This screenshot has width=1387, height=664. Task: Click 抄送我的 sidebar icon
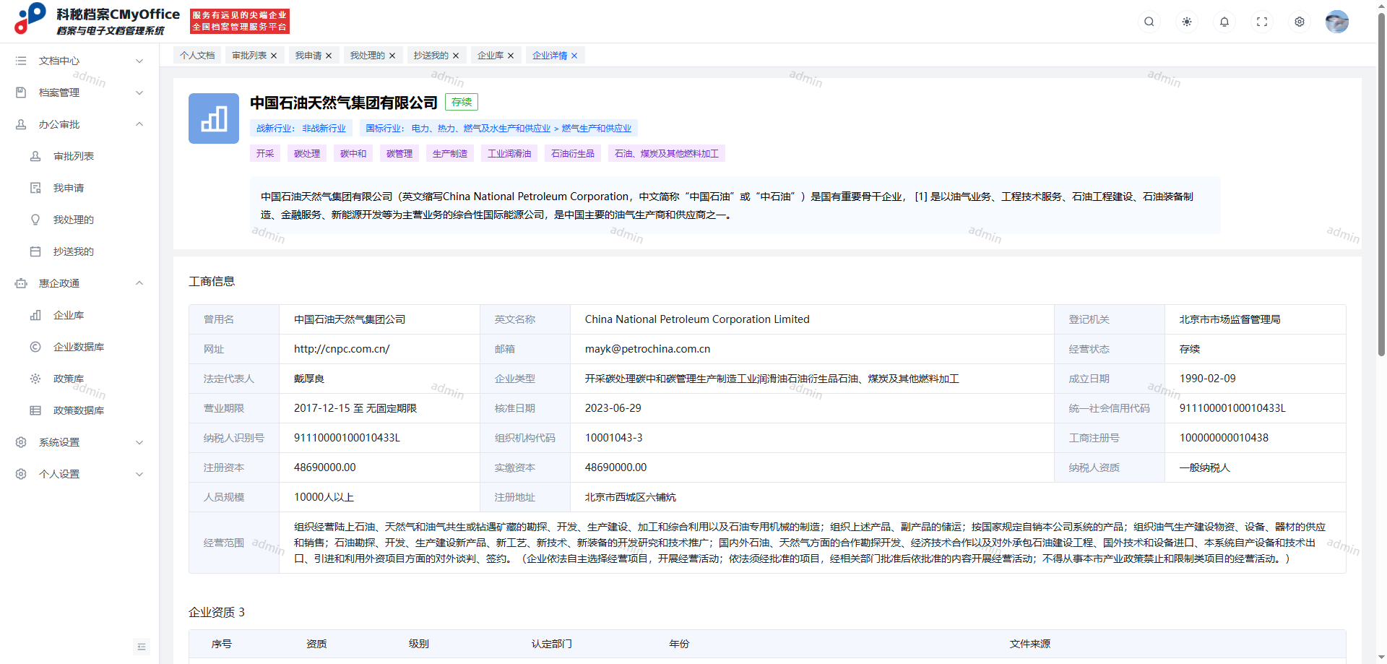pos(35,251)
